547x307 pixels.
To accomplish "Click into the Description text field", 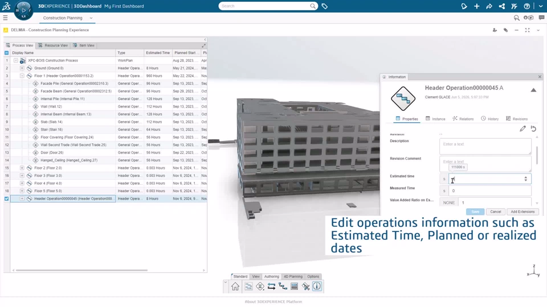I will tap(485, 146).
